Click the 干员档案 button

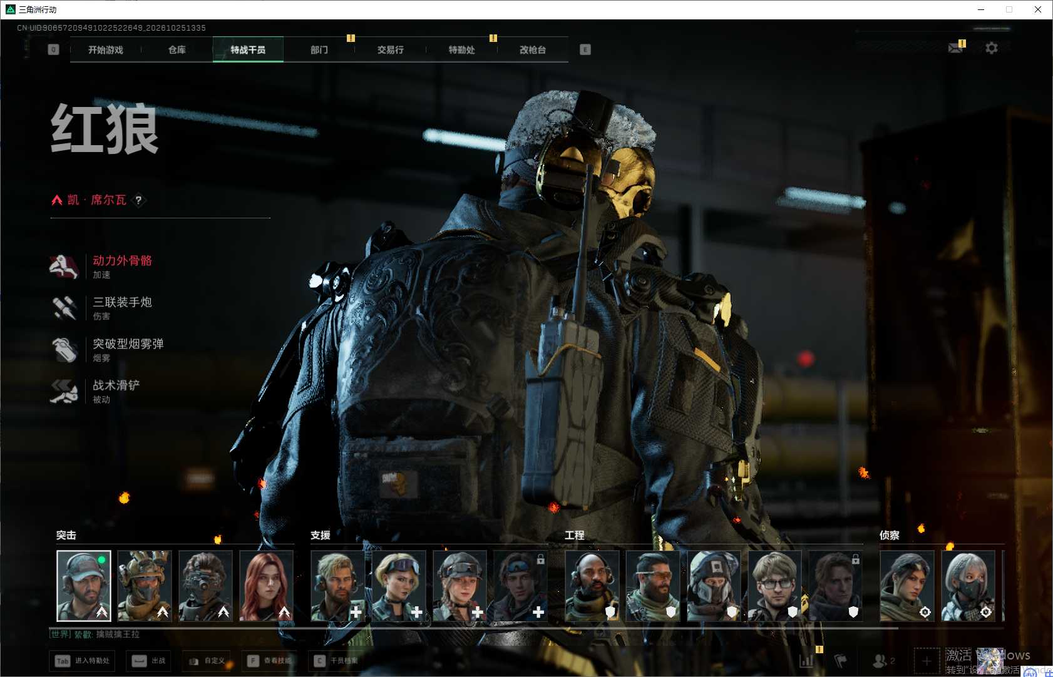tap(336, 661)
